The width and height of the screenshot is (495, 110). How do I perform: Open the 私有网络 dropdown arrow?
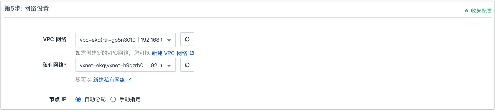169,66
